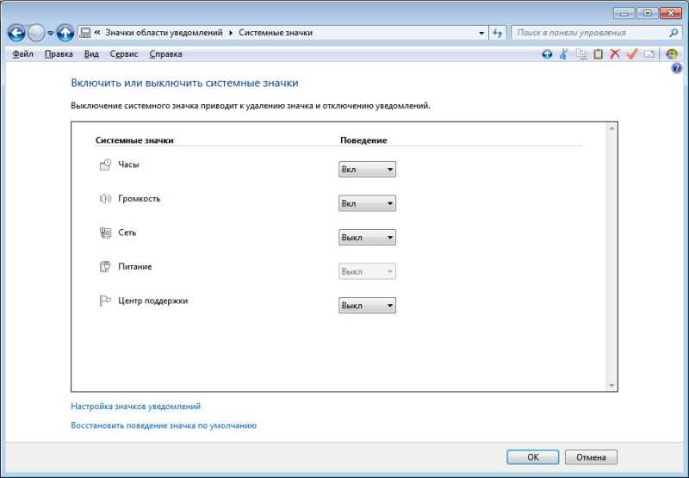
Task: Minimize the control panel window
Action: tap(624, 14)
